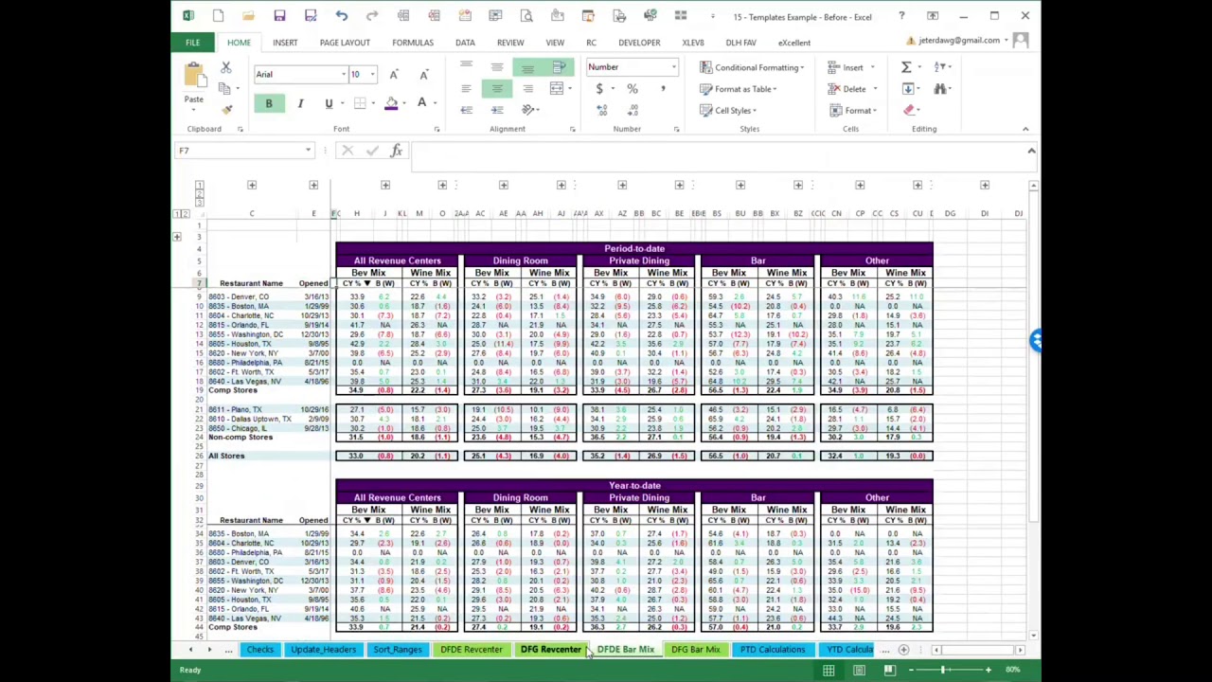Switch to Normal view in status bar
The image size is (1212, 682).
pos(829,670)
